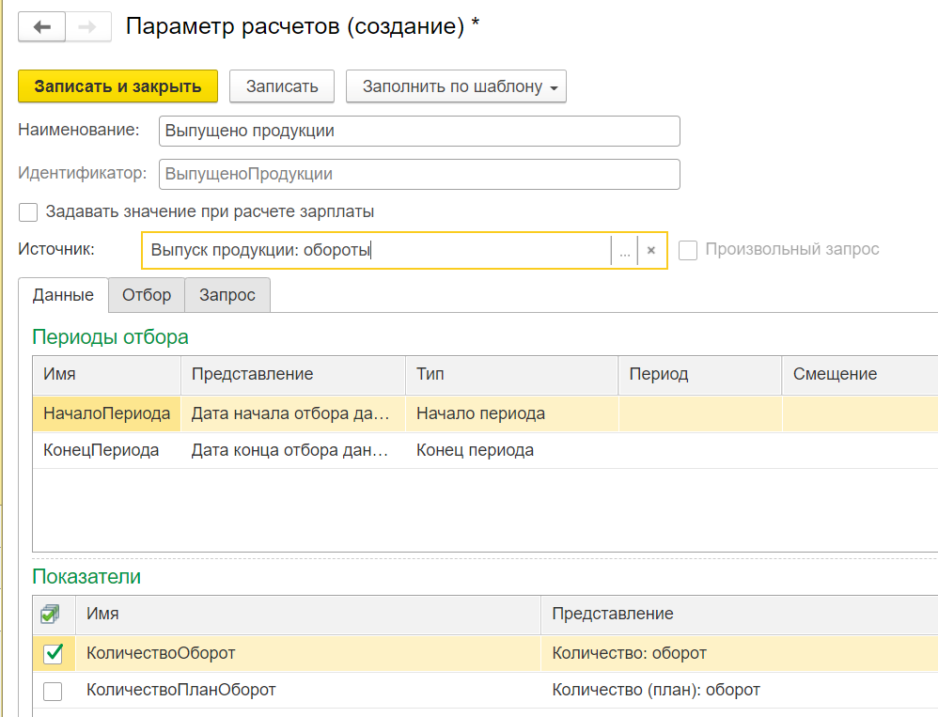This screenshot has height=717, width=938.
Task: Click the Период column header
Action: pyautogui.click(x=700, y=375)
